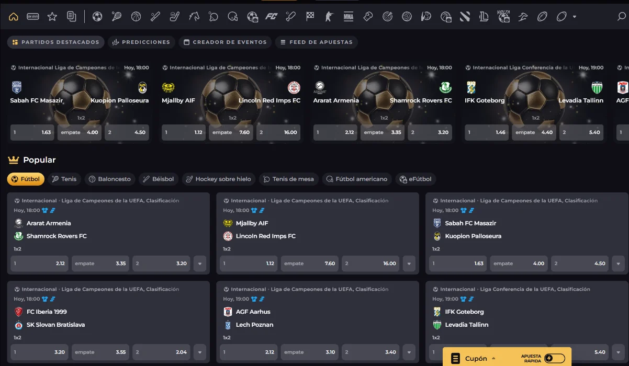Screen dimensions: 629x366
Task: Toggle the Apuesta Rápida switch
Action: coord(554,358)
